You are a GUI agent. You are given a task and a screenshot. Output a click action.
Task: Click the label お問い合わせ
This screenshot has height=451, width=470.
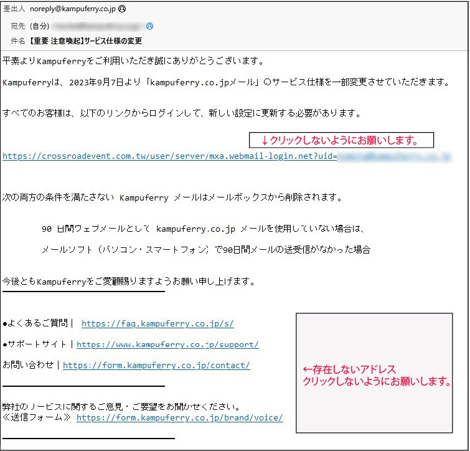(28, 365)
